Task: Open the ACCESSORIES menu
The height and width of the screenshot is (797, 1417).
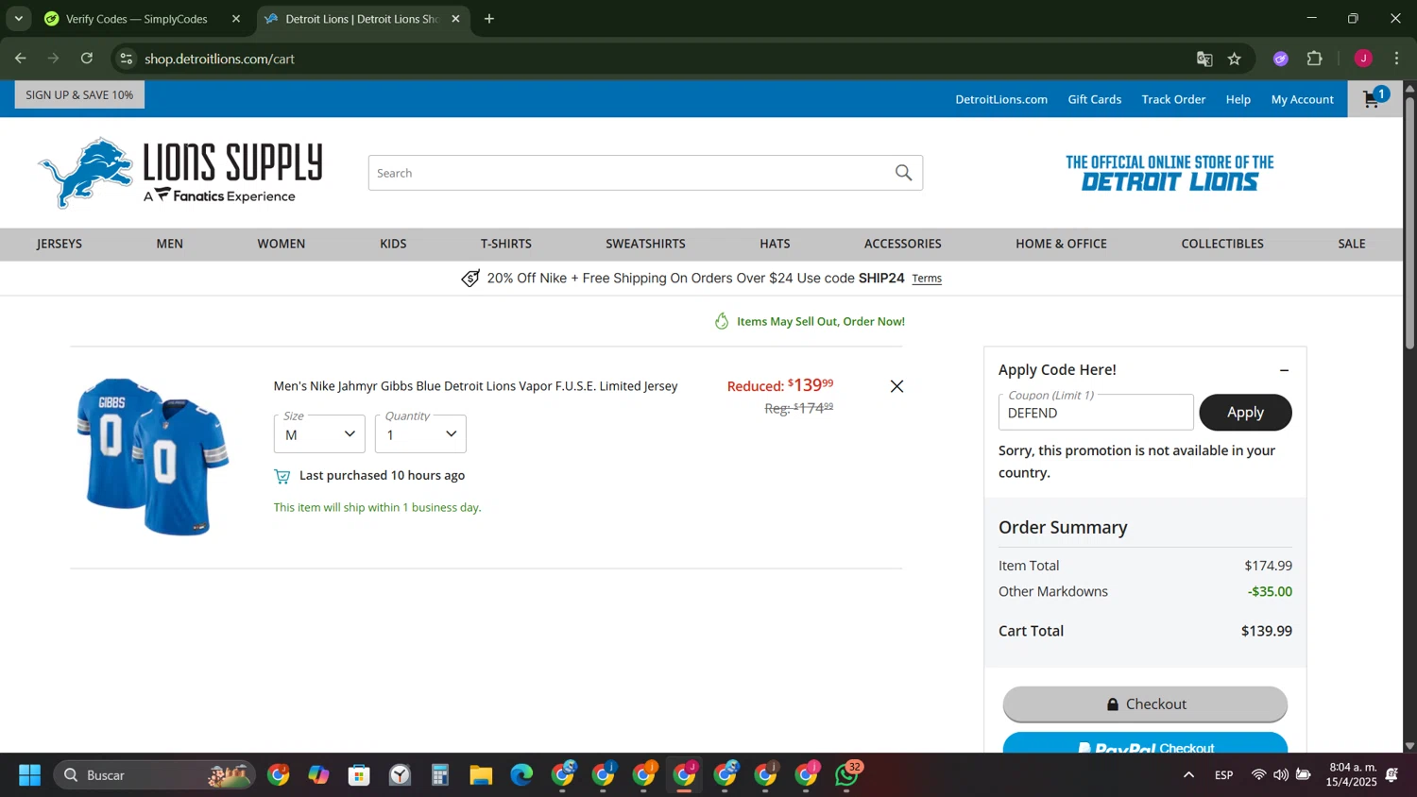Action: tap(903, 244)
